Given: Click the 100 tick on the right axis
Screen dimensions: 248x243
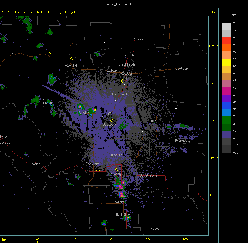Looking at the screenshot, I should [211, 46].
